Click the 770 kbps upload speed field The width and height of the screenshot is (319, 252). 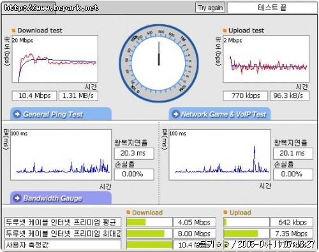coord(245,95)
